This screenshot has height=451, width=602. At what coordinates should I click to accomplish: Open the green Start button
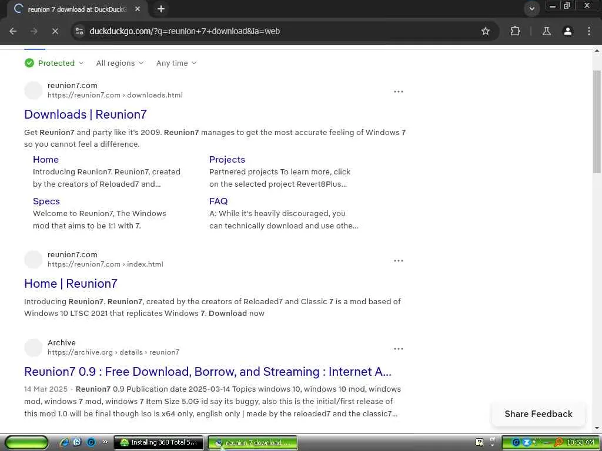(x=26, y=443)
